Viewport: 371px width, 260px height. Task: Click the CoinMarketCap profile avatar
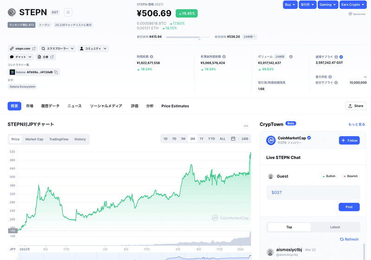pos(271,140)
